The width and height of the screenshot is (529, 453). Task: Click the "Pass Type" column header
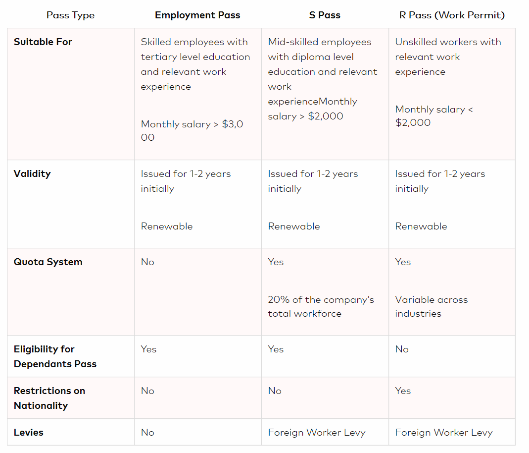pyautogui.click(x=70, y=15)
